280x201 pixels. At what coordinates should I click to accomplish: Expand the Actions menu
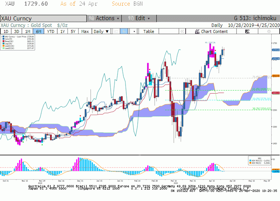[104, 18]
